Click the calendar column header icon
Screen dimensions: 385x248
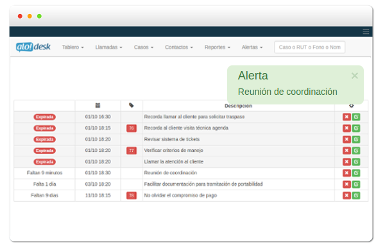click(98, 106)
